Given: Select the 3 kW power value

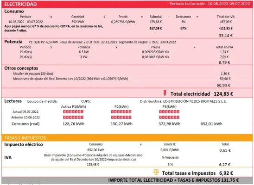Looking at the screenshot, I should pyautogui.click(x=84, y=57).
